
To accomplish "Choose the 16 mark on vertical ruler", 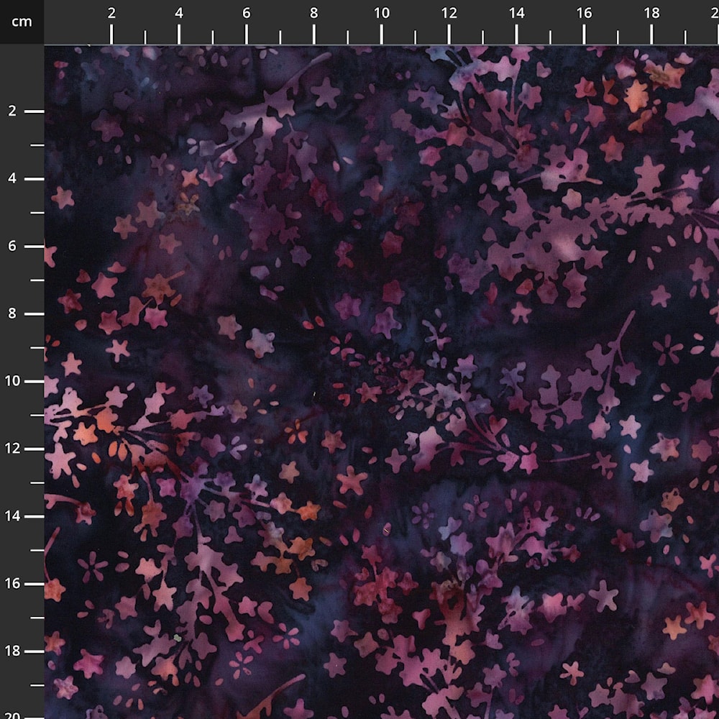I will (x=12, y=584).
